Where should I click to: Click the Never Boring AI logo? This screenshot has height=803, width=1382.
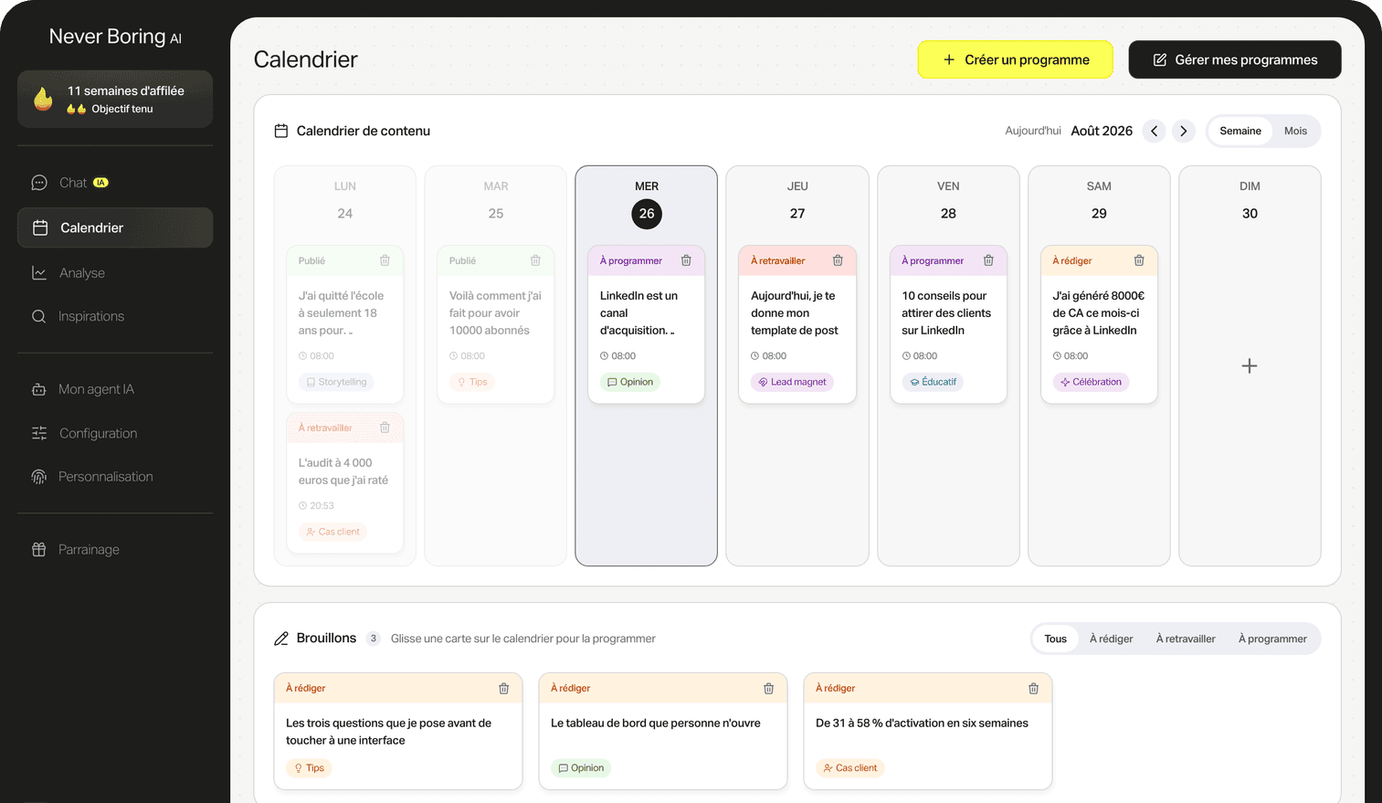point(115,37)
